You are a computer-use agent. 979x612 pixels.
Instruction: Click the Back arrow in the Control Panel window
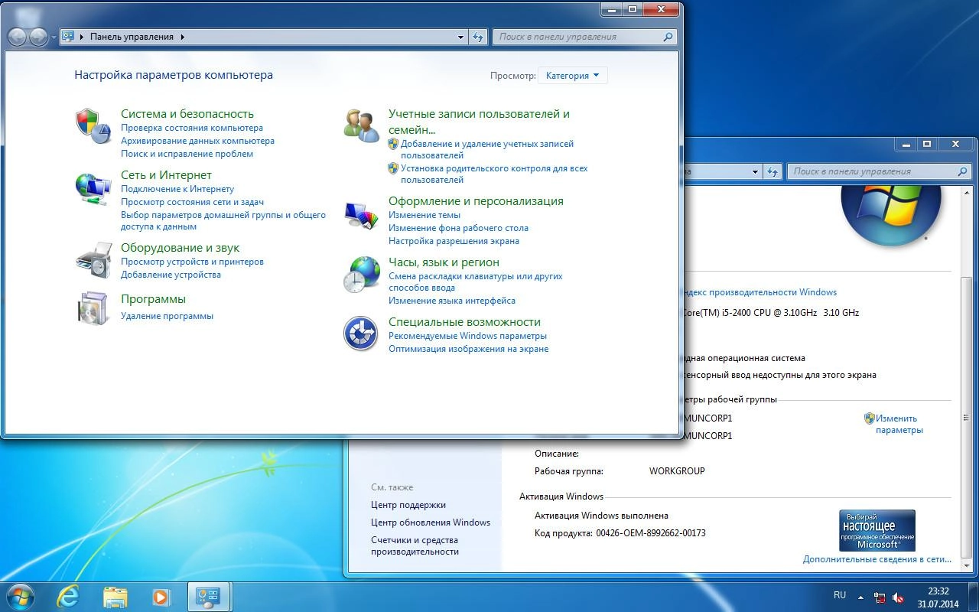click(x=17, y=37)
